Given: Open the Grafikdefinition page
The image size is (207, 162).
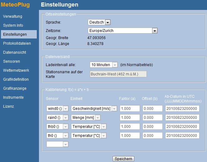Looking at the screenshot, I should click(16, 79).
